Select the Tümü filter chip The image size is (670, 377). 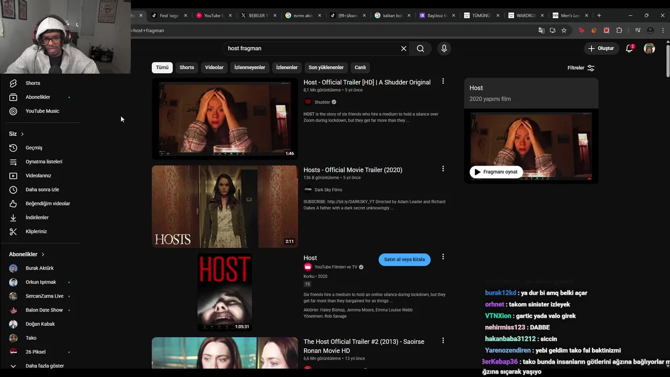[x=162, y=68]
